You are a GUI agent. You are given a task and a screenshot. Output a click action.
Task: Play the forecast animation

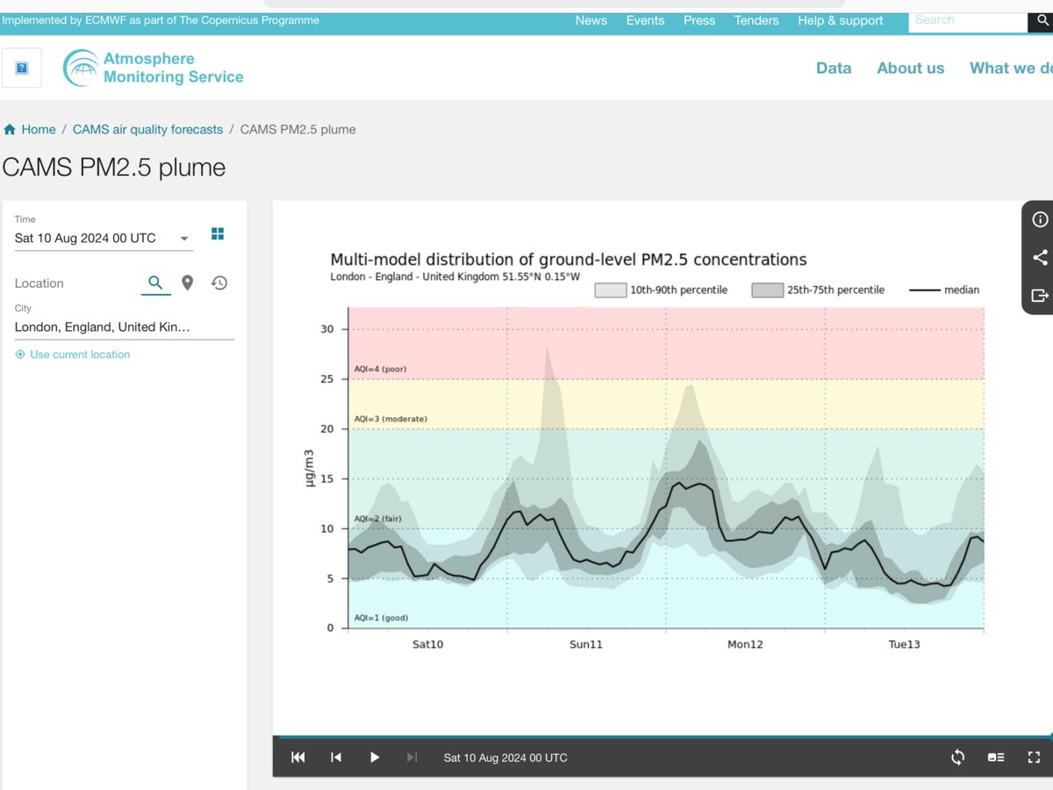[375, 758]
